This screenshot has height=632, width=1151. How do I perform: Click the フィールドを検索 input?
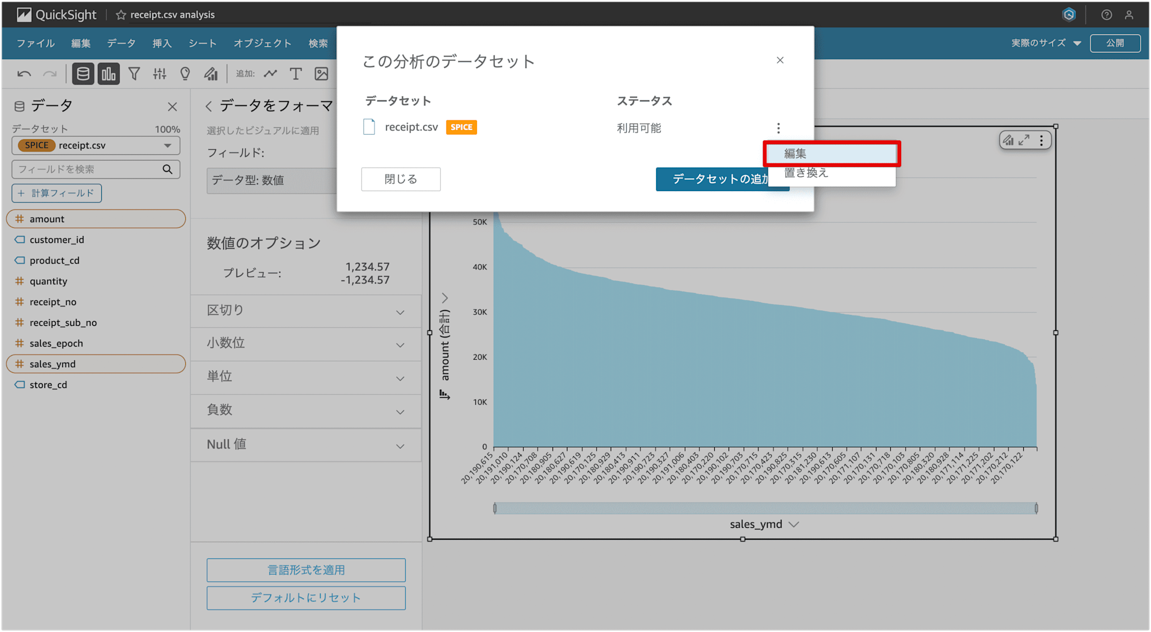[96, 169]
